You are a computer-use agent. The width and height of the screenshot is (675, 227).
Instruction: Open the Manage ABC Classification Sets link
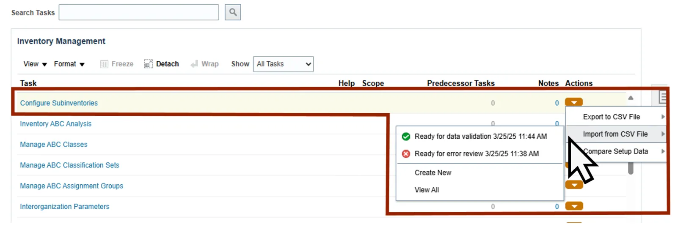69,165
